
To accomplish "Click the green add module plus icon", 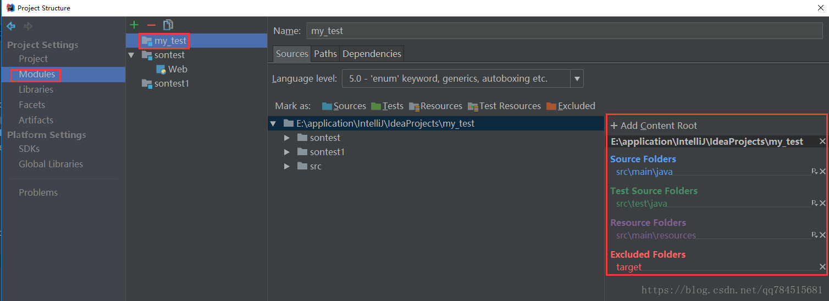I will [x=134, y=25].
